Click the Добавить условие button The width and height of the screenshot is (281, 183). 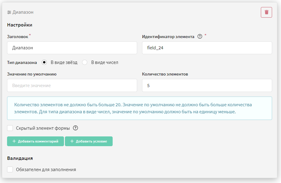tap(89, 141)
